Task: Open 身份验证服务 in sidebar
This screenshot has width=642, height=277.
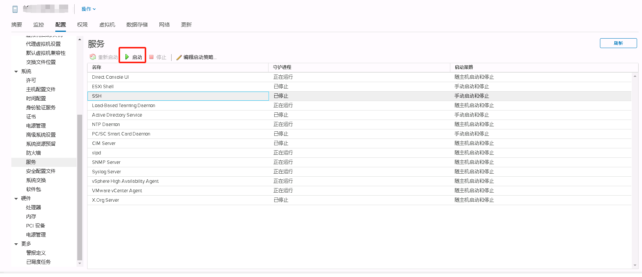Action: (x=41, y=107)
